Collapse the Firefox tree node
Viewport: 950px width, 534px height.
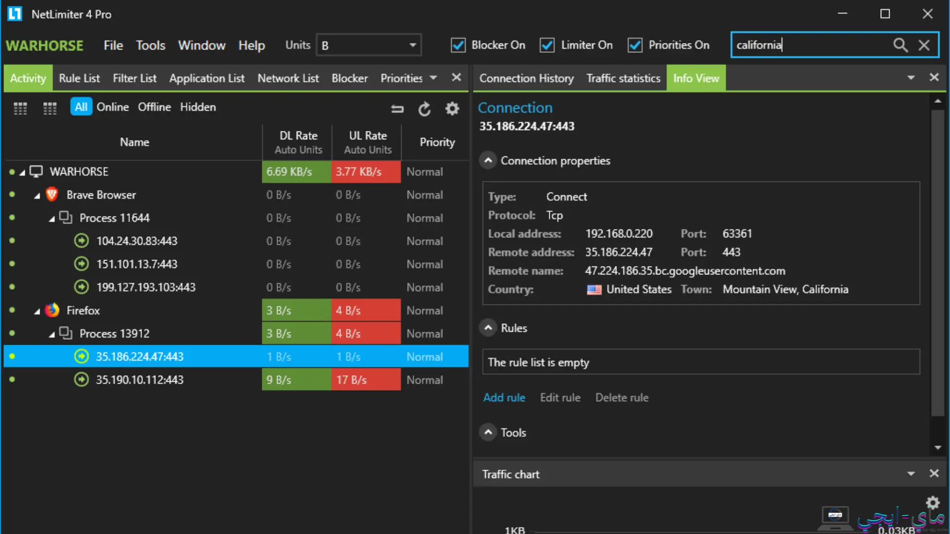37,311
